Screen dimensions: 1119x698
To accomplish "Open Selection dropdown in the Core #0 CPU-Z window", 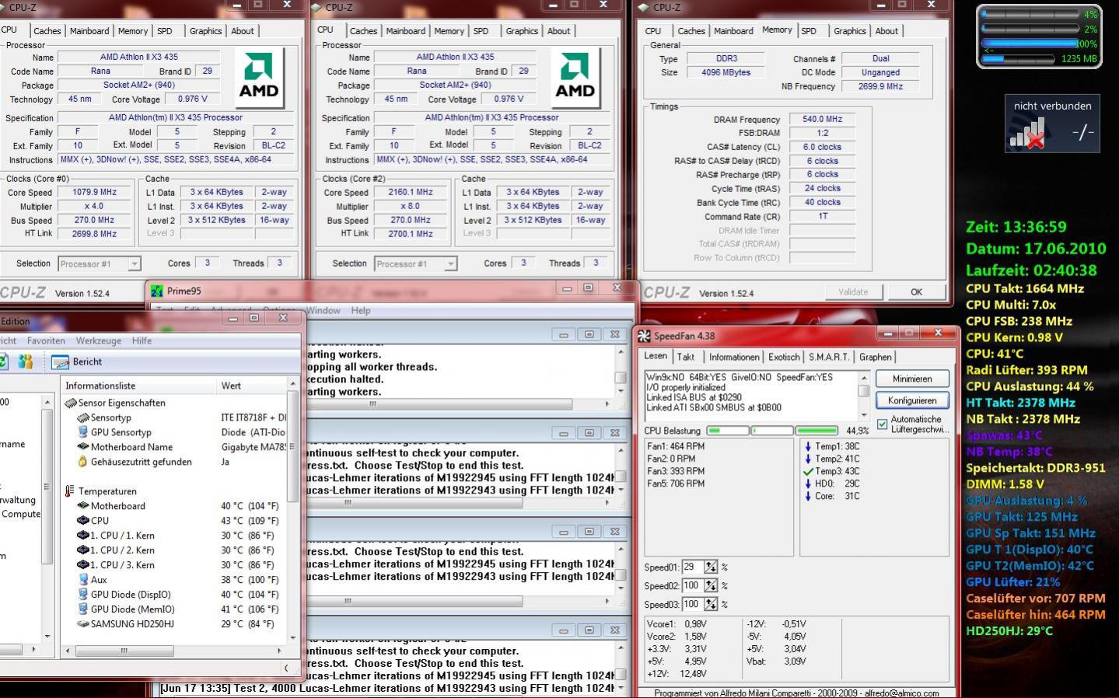I will (135, 264).
